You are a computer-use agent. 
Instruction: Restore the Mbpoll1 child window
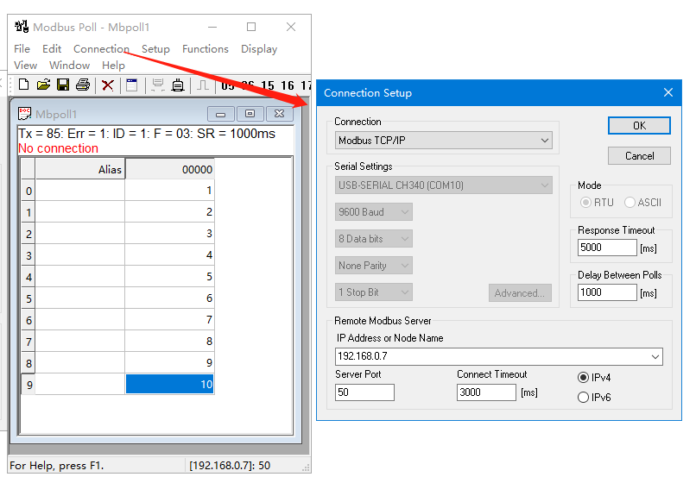[x=250, y=114]
